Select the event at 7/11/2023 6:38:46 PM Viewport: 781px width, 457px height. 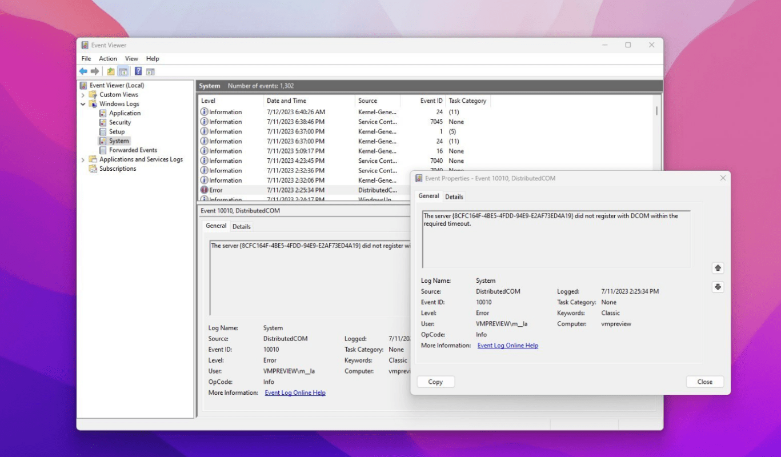pos(426,122)
